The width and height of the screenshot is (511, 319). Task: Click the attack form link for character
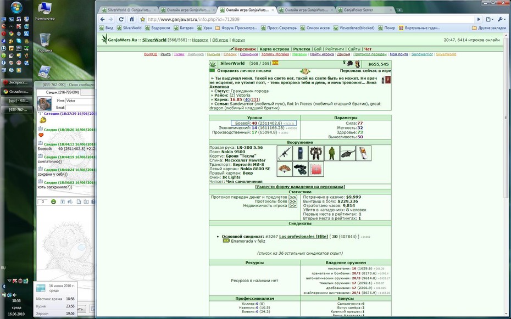[x=300, y=187]
